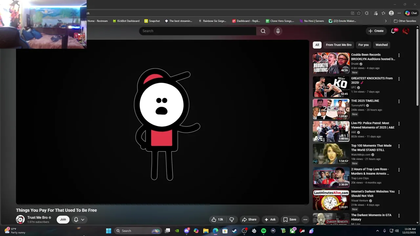Select the Watched filter chip

(381, 45)
